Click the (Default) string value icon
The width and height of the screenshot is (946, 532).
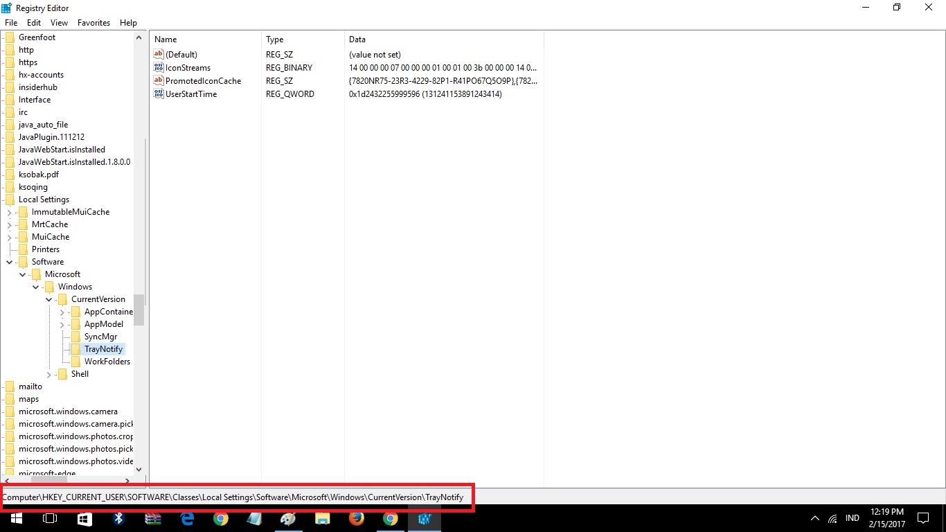coord(159,55)
